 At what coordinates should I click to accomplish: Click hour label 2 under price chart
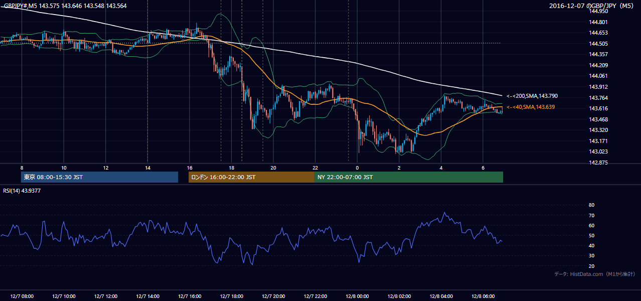[x=399, y=168]
